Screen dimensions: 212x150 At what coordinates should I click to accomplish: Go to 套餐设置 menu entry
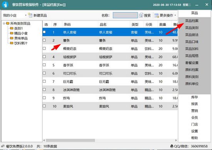pos(192,63)
